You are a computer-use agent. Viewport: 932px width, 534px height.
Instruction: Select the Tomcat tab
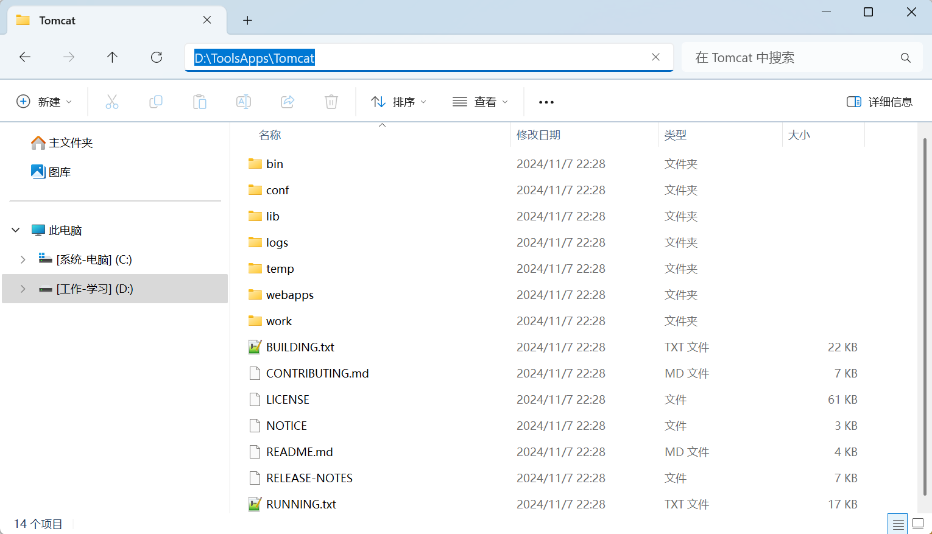117,20
